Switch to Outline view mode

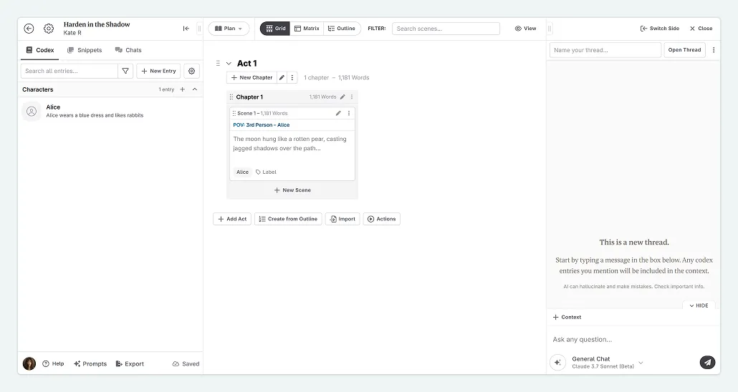pos(341,29)
